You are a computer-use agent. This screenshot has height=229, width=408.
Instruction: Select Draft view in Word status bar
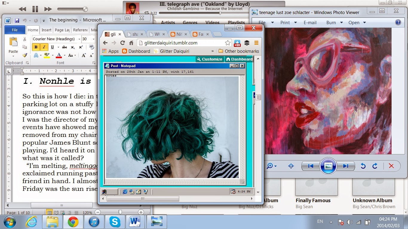[x=76, y=213]
